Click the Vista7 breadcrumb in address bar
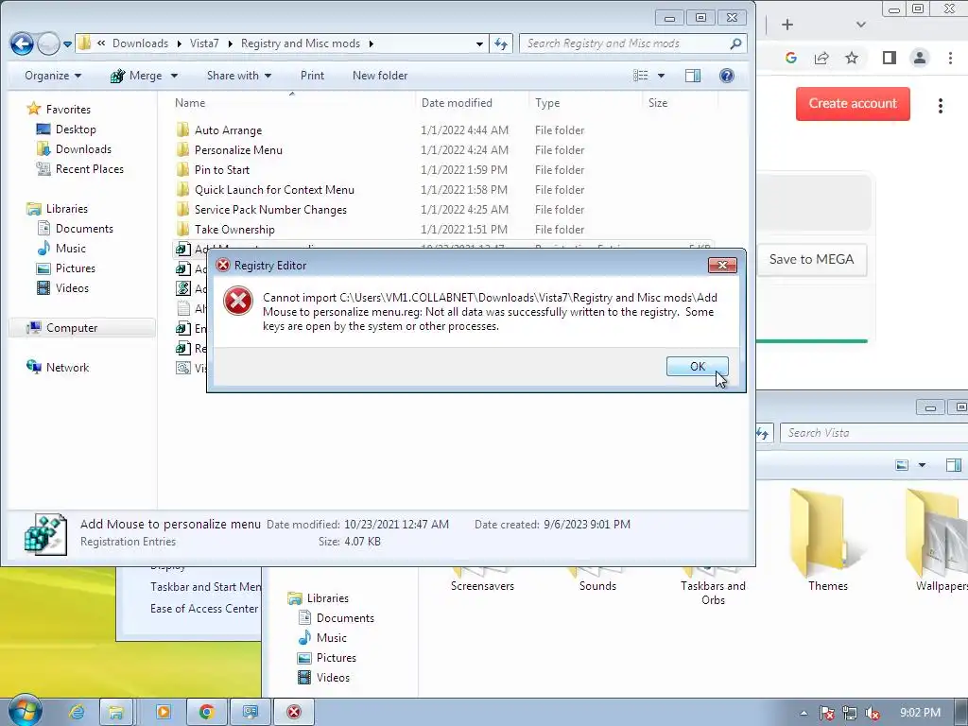Viewport: 968px width, 726px height. [204, 43]
